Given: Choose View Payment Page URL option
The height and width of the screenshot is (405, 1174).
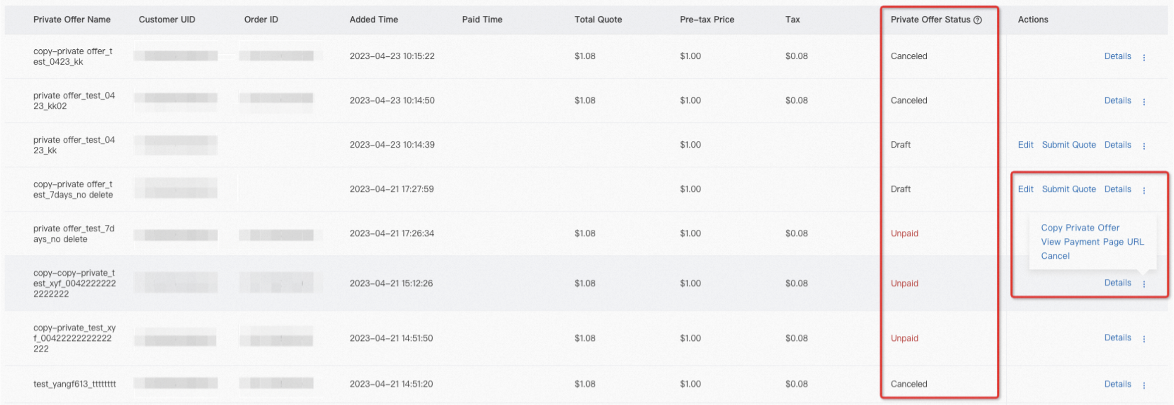Looking at the screenshot, I should point(1092,242).
